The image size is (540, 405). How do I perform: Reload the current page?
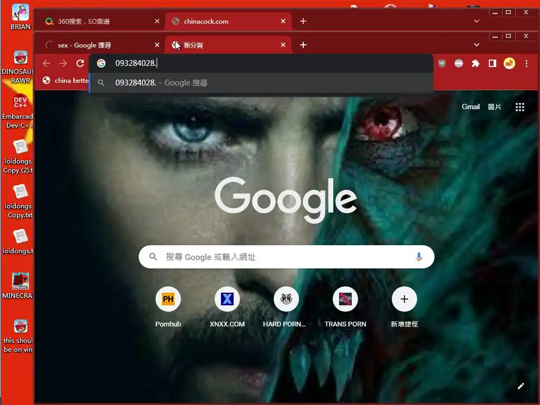(x=80, y=63)
